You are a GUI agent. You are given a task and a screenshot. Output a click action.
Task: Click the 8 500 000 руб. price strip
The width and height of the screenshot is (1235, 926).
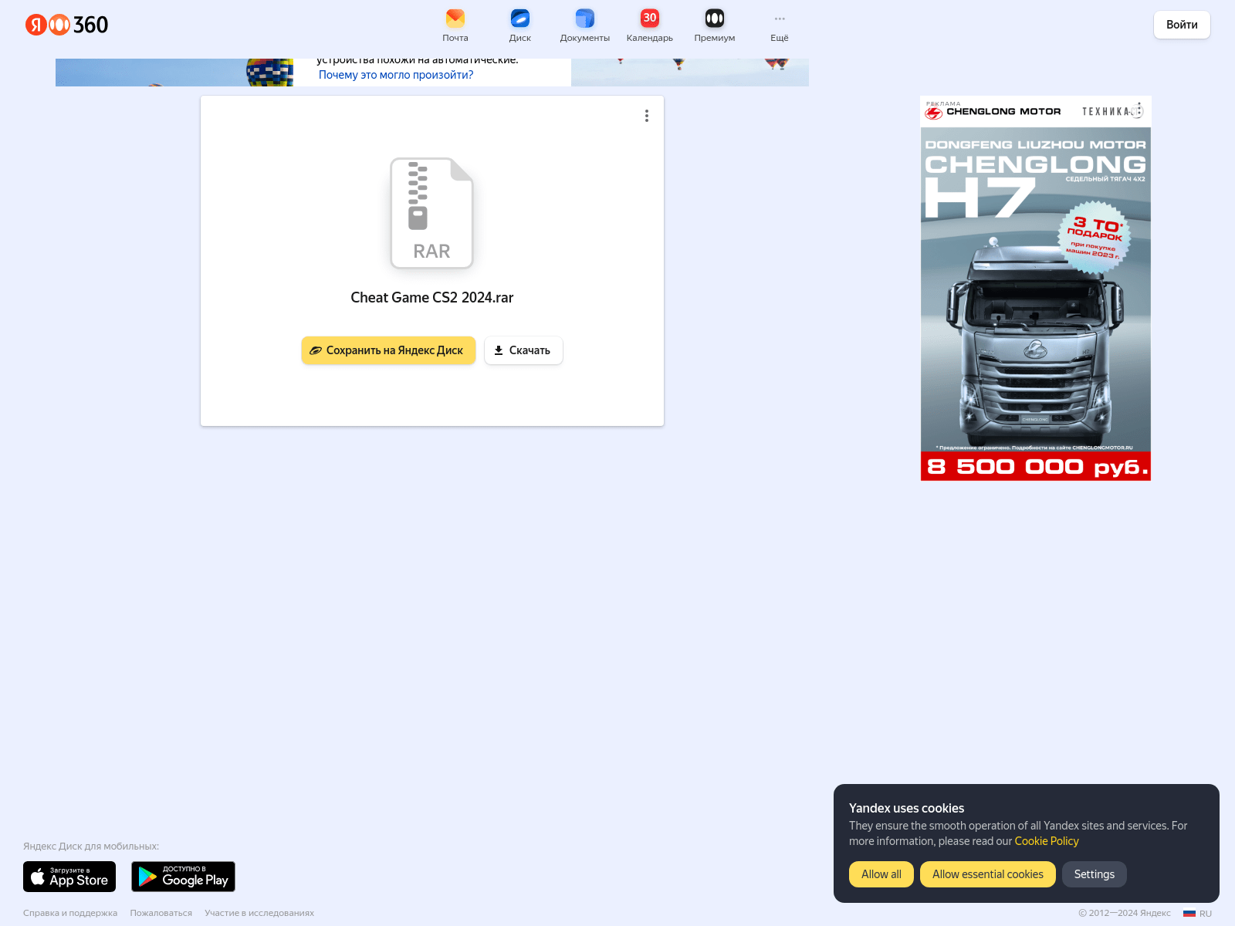tap(1036, 466)
